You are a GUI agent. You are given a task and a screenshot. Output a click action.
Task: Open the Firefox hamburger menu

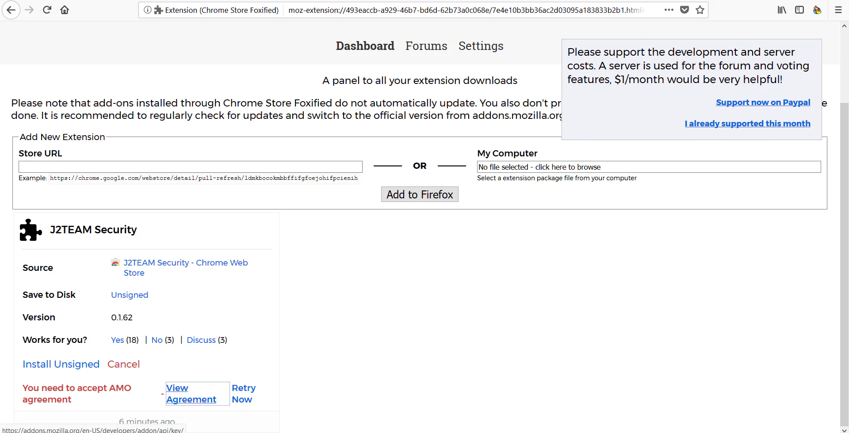[838, 10]
